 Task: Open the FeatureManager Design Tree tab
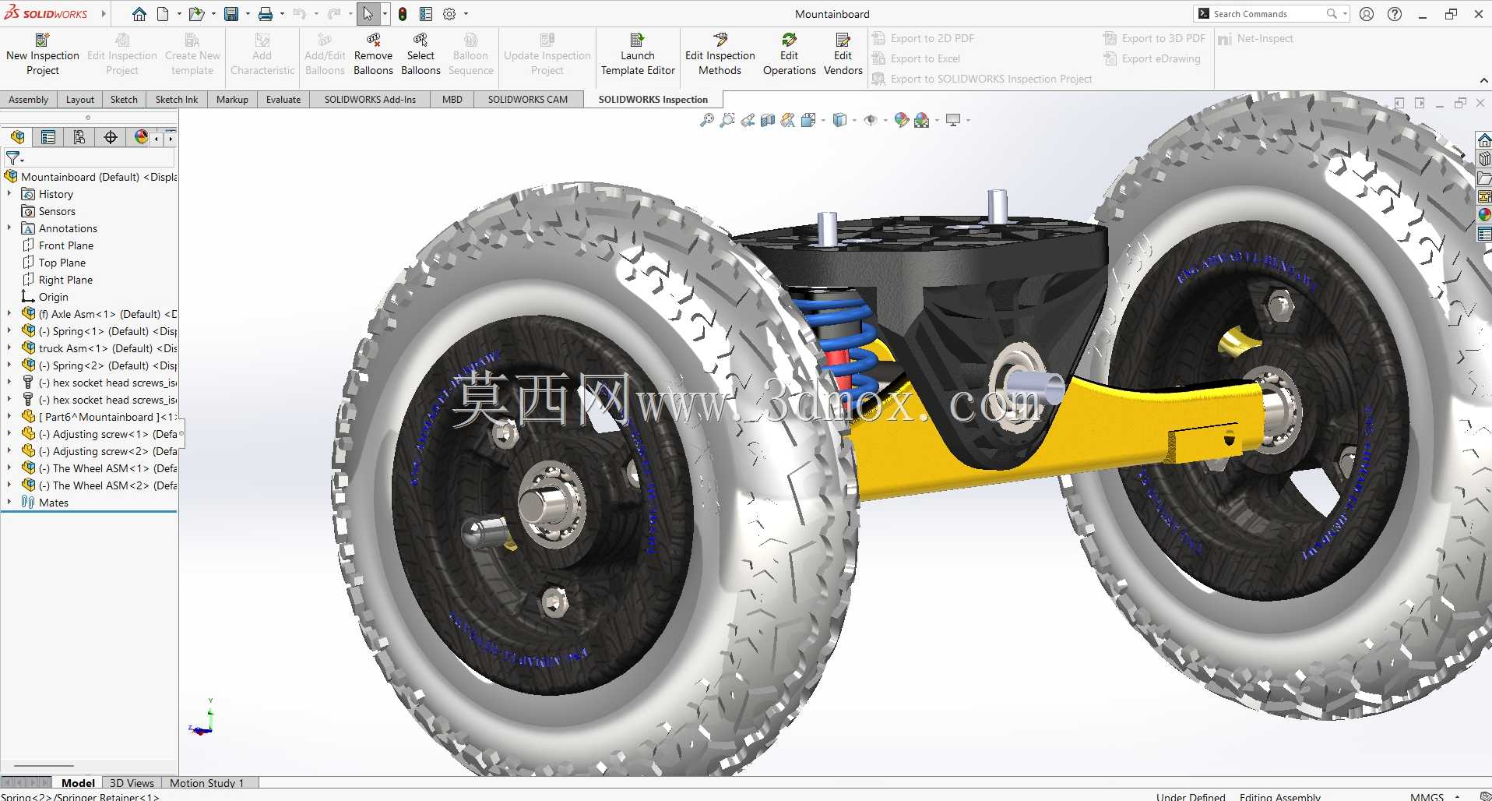(18, 137)
